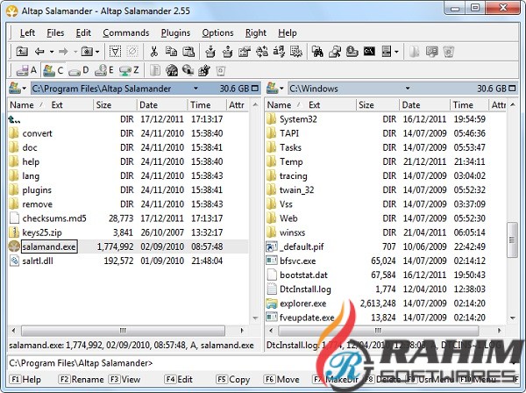
Task: Click right panel scroll down arrow
Action: click(x=512, y=318)
